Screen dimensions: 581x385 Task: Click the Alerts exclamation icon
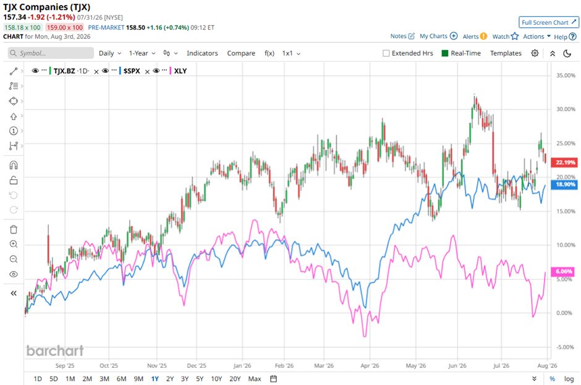[x=483, y=36]
